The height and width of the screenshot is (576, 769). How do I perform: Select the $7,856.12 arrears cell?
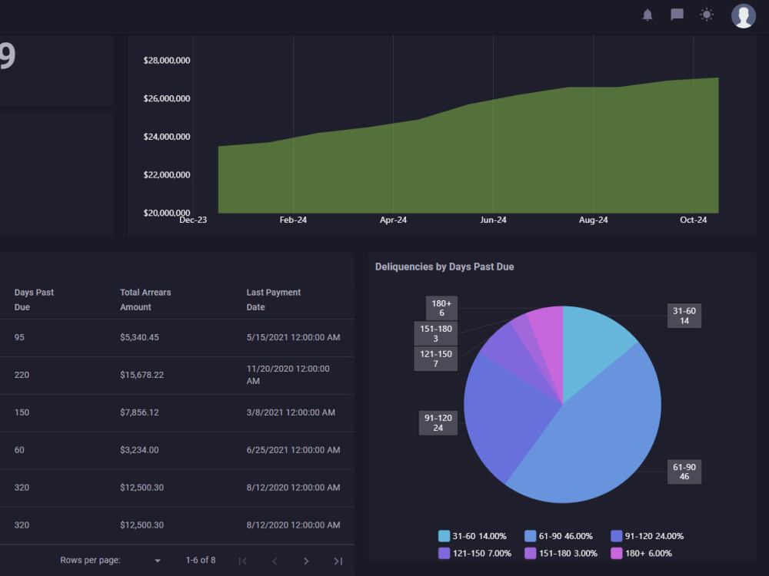[139, 412]
